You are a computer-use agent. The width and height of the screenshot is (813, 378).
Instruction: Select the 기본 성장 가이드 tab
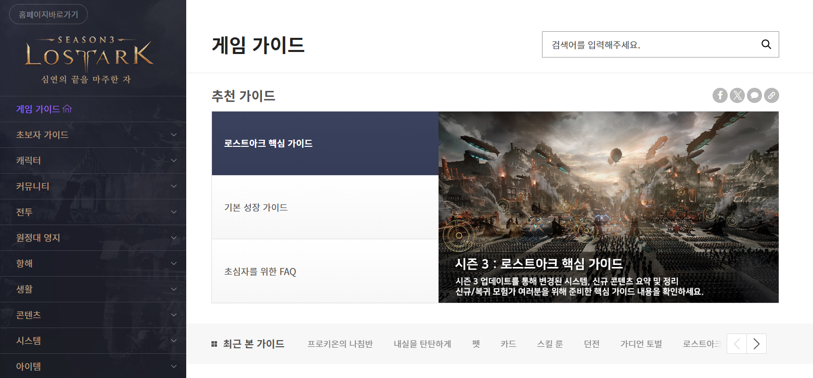click(x=325, y=207)
